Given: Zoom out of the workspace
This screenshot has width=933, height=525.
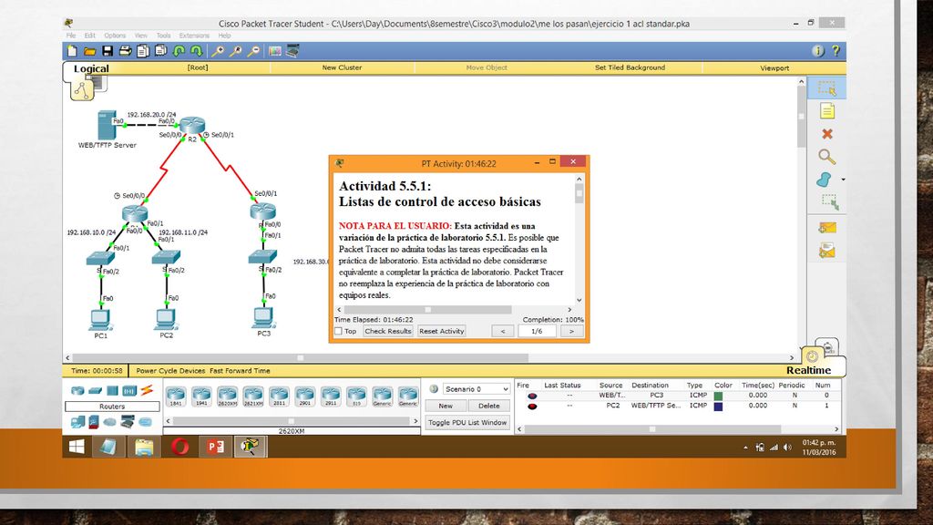Looking at the screenshot, I should click(253, 51).
